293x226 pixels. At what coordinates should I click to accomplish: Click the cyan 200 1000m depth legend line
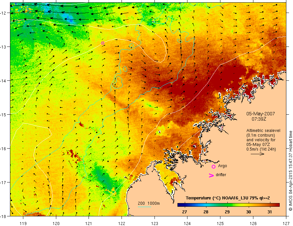[x=145, y=207]
